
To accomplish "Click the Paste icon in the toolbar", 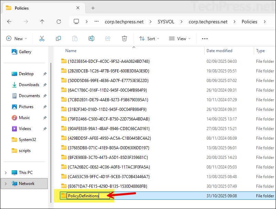I will [x=75, y=38].
